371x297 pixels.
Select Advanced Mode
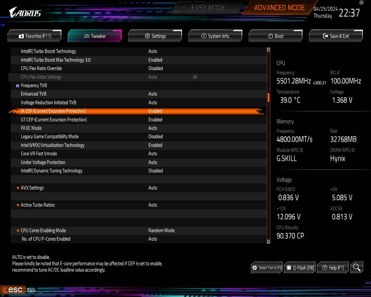pos(279,8)
